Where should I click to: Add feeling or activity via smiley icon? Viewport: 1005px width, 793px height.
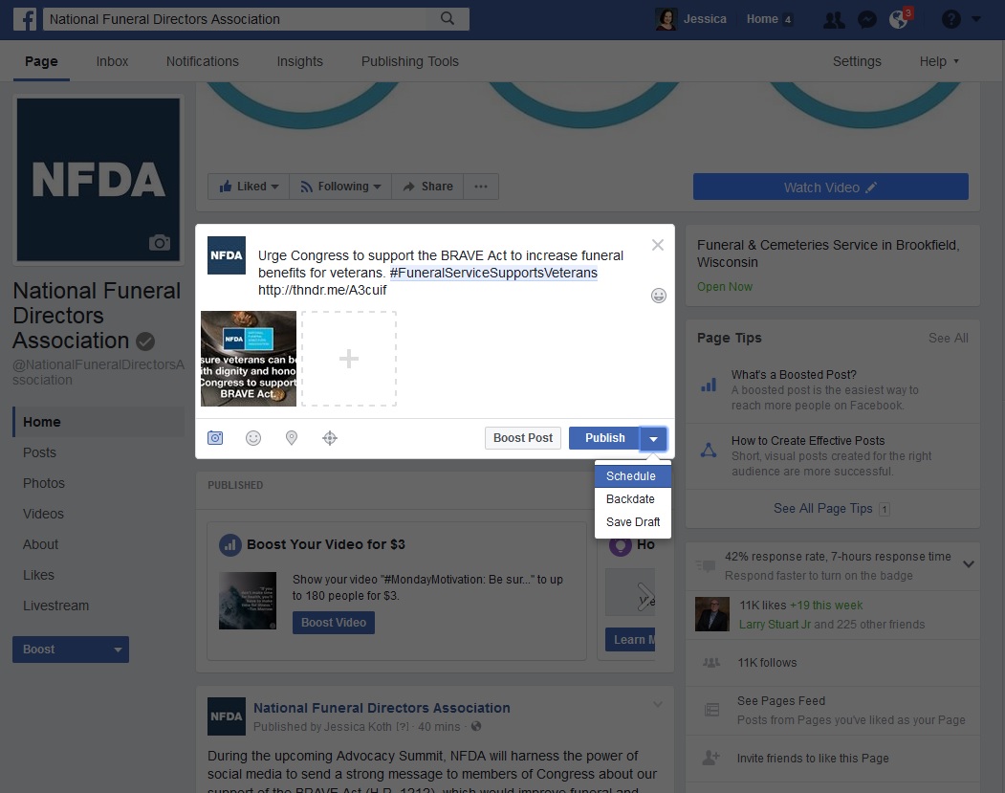253,438
